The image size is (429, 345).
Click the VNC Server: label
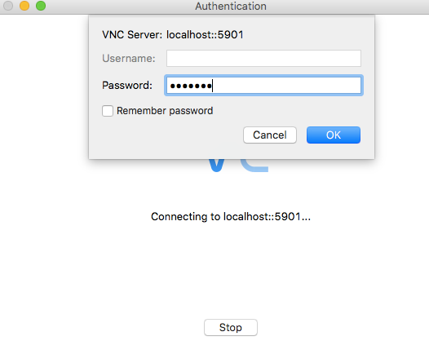(132, 35)
